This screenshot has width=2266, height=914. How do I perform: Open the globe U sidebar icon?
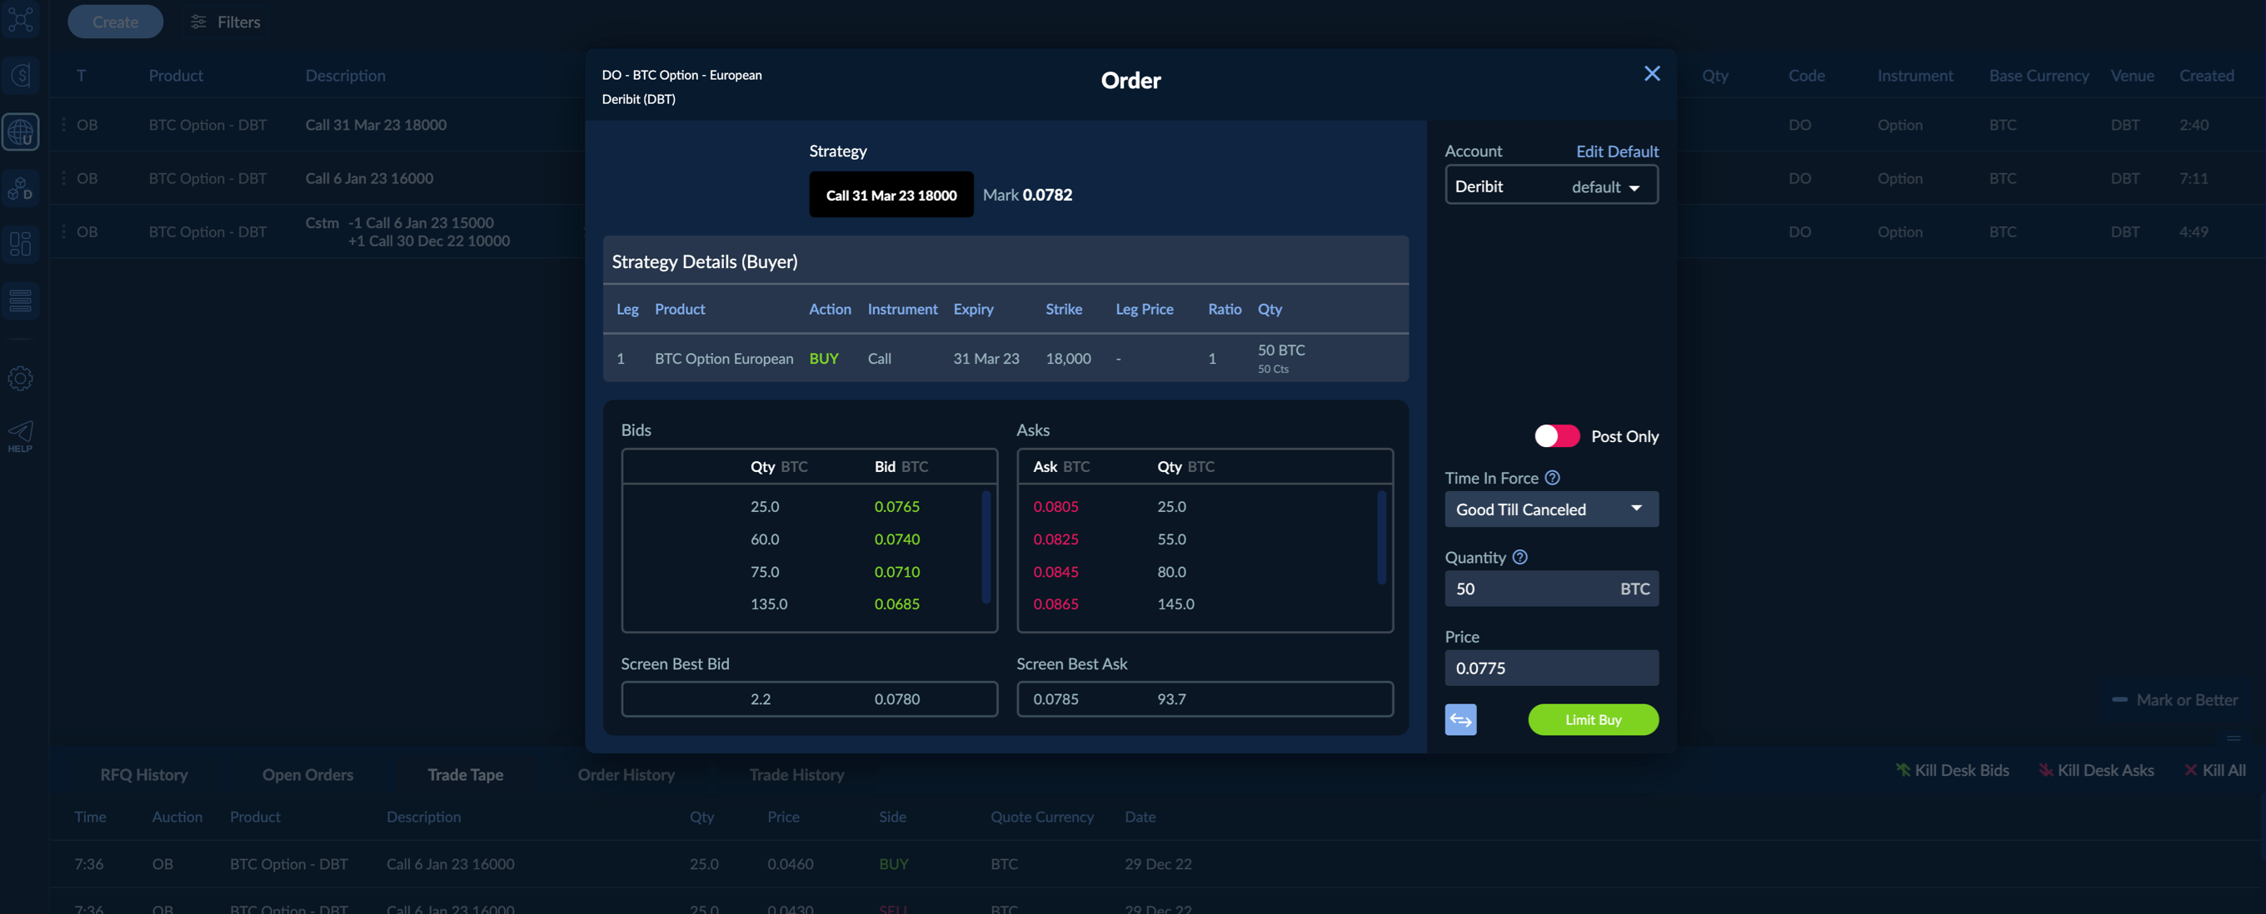20,132
